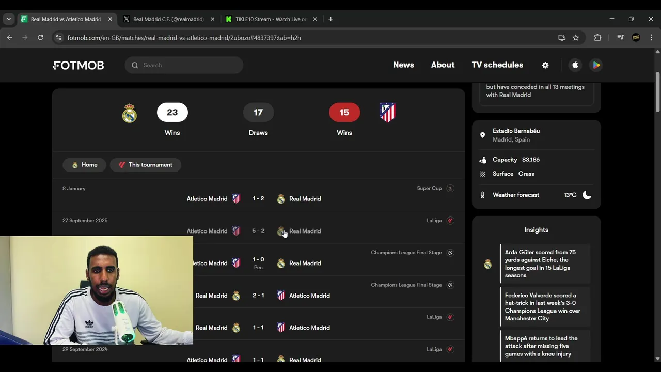
Task: Go back with the browser back arrow
Action: (x=9, y=38)
